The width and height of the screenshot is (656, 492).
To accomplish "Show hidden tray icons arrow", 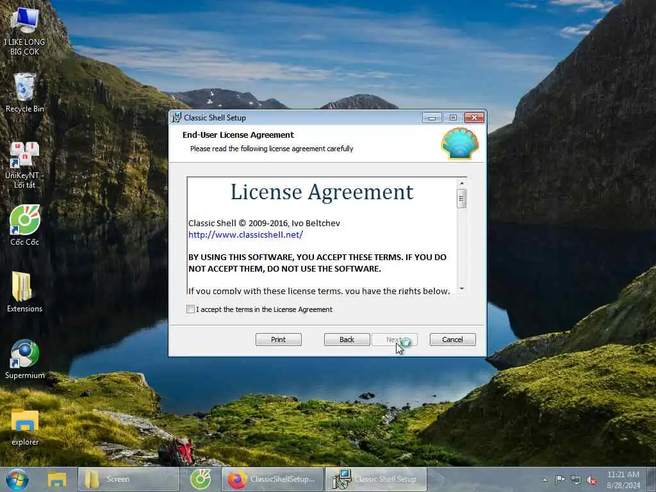I will click(545, 480).
